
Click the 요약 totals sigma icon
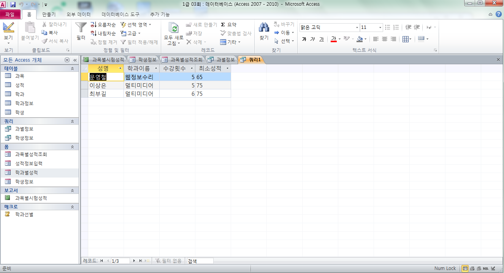point(228,25)
